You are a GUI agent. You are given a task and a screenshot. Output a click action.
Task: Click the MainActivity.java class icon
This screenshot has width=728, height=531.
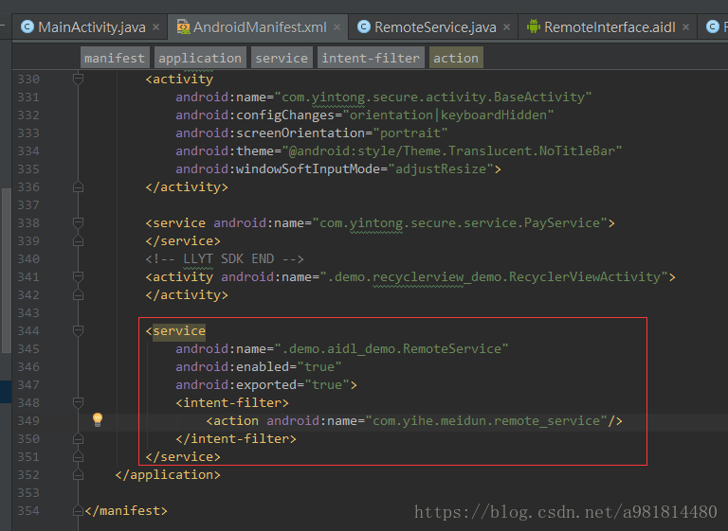click(x=27, y=27)
